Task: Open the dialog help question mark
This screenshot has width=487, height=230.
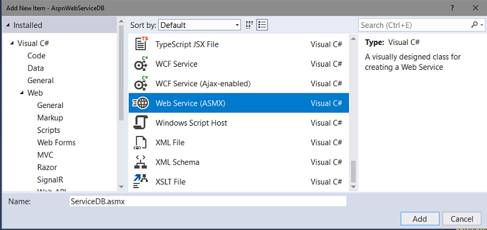Action: point(453,8)
